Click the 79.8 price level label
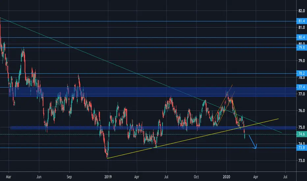This screenshot has height=181, width=307. (x=301, y=47)
